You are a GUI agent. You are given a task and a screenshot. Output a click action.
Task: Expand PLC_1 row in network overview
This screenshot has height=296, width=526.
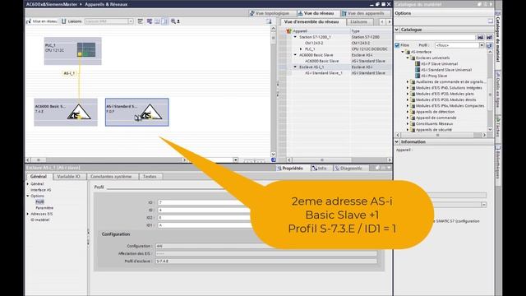(301, 49)
